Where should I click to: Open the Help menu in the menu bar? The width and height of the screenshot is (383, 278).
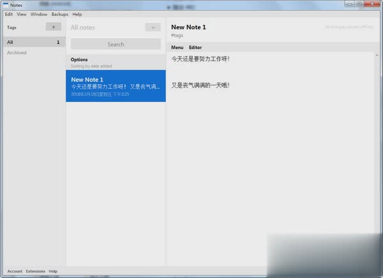point(77,13)
